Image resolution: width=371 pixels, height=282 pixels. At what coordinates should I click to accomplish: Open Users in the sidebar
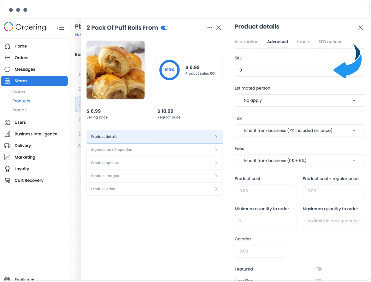20,122
